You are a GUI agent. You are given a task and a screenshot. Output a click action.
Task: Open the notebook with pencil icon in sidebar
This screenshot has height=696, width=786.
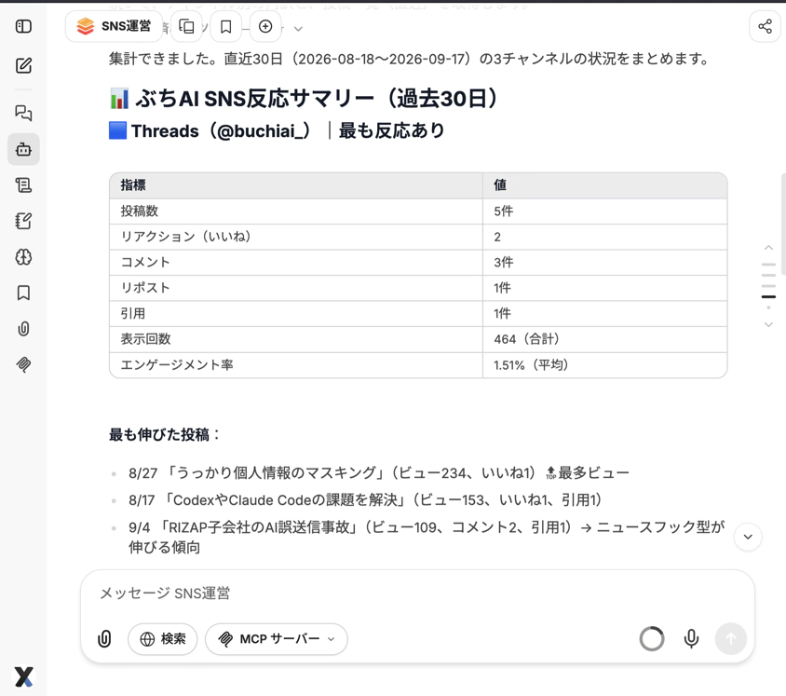click(23, 221)
